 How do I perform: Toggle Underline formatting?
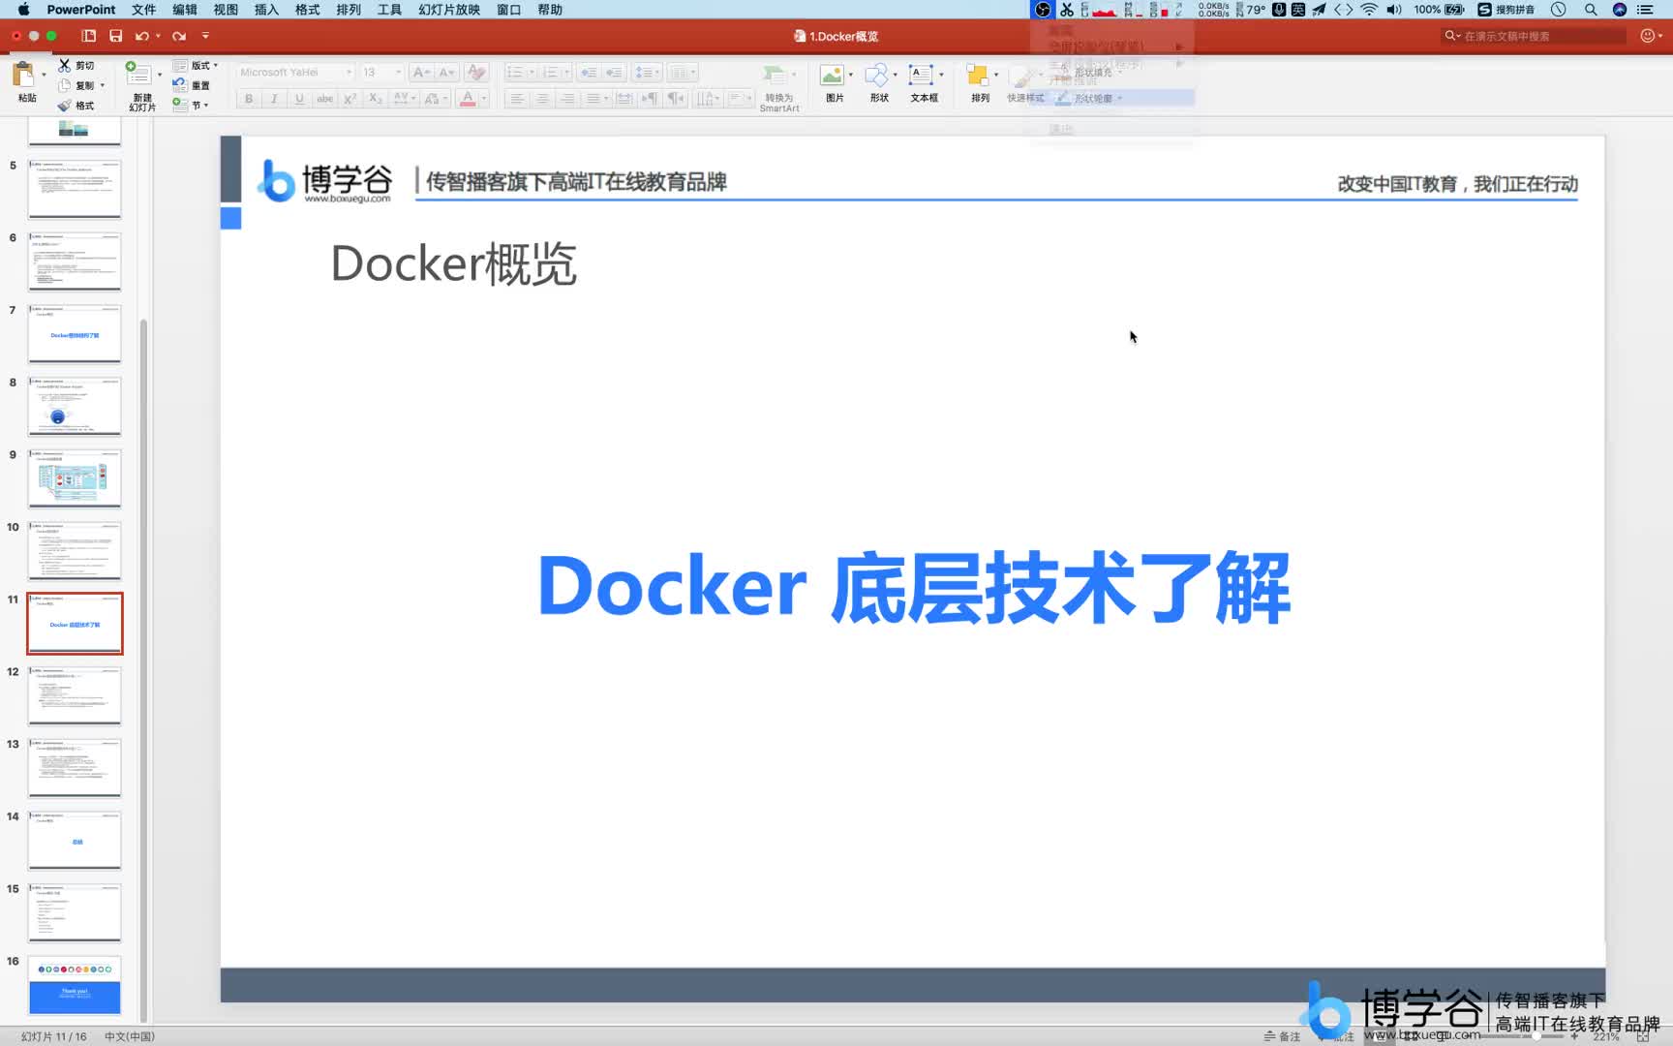299,99
